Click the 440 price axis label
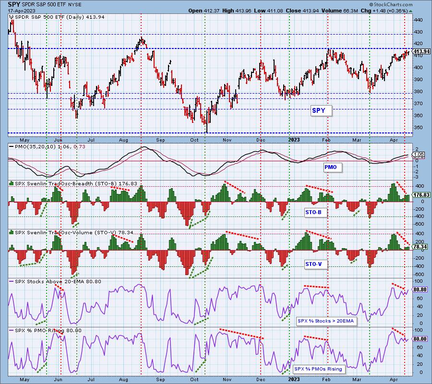 tap(418, 20)
